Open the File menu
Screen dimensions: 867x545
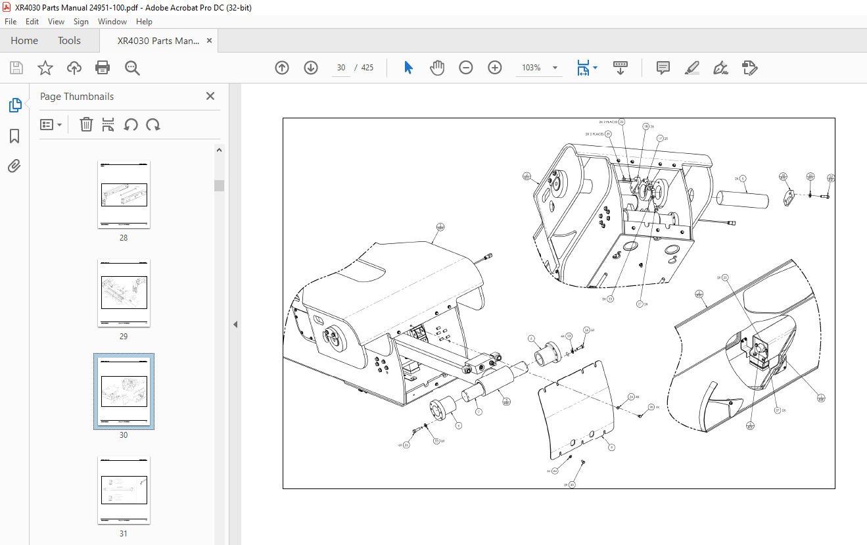pos(11,22)
